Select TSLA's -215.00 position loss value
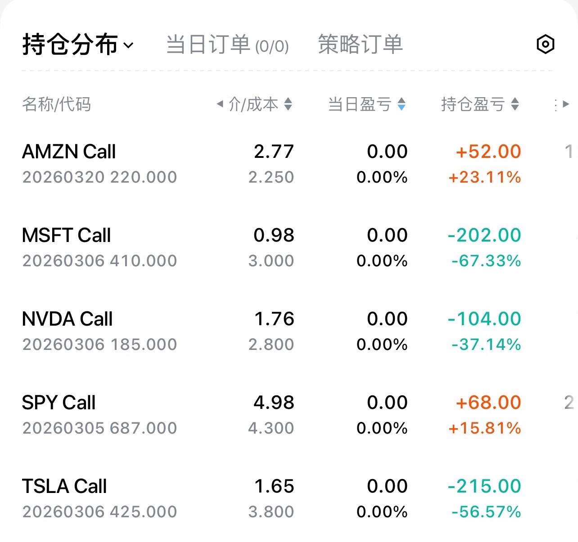The width and height of the screenshot is (578, 542). [484, 486]
